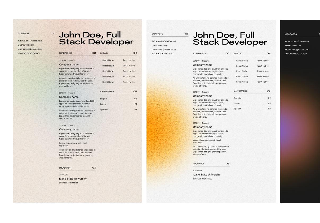Click the EDUCATION heading on the beige resume

click(x=65, y=168)
